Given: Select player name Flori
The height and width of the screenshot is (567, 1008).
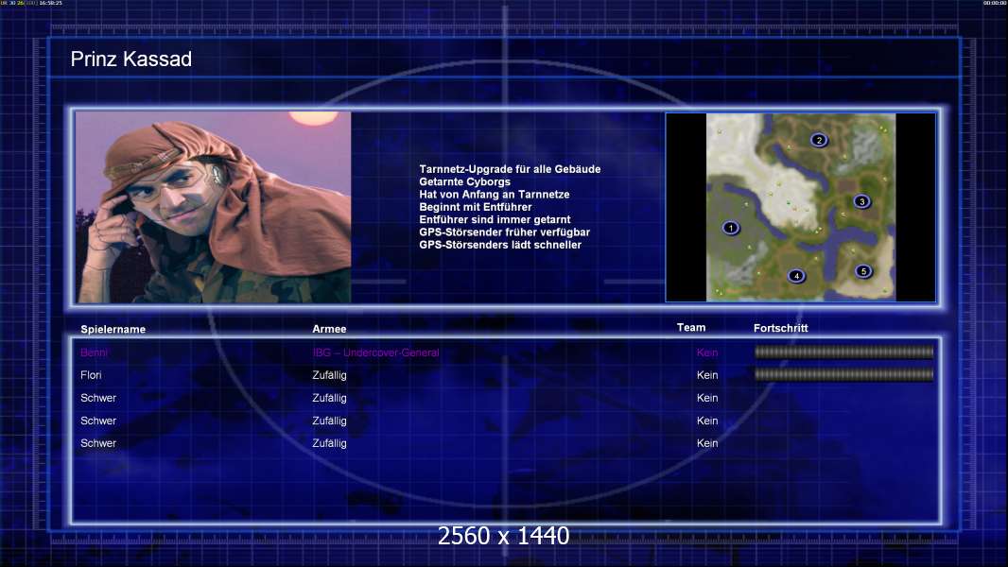Looking at the screenshot, I should click(91, 375).
